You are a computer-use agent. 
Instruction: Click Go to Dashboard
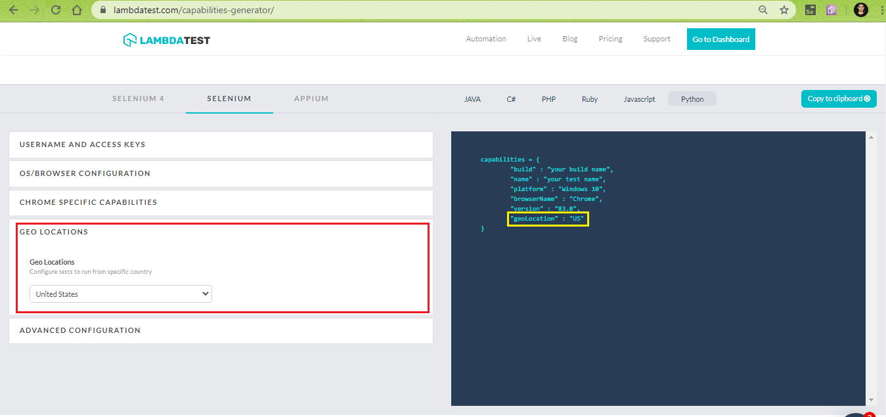[720, 39]
